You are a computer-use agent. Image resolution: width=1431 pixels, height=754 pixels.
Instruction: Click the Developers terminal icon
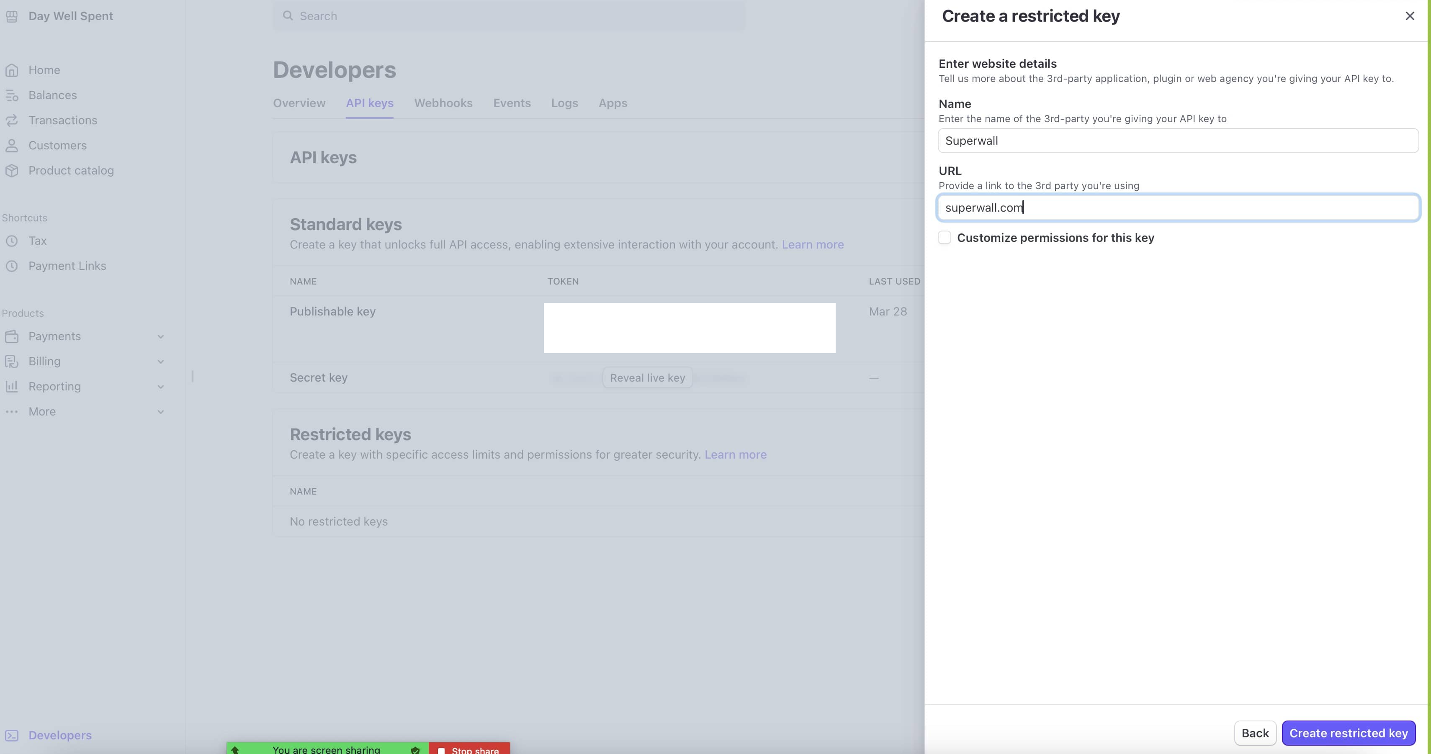point(12,735)
